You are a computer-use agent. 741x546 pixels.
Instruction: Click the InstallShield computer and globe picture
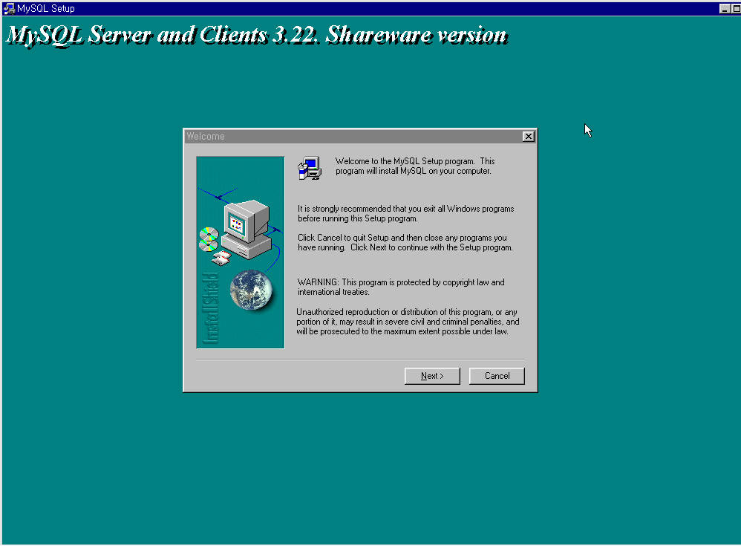(x=241, y=253)
